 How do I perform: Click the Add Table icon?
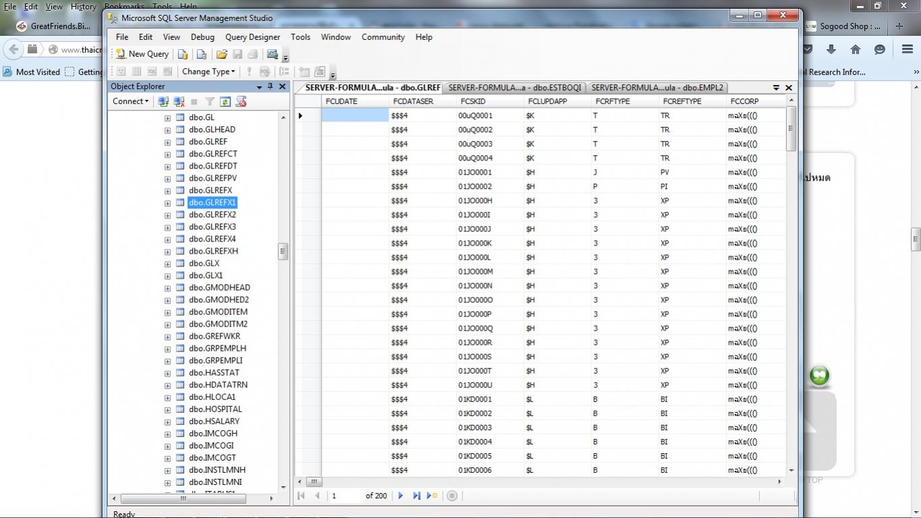coord(304,71)
